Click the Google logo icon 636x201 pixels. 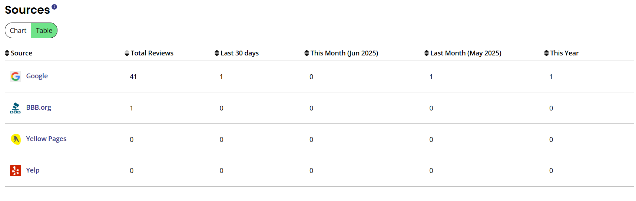16,76
